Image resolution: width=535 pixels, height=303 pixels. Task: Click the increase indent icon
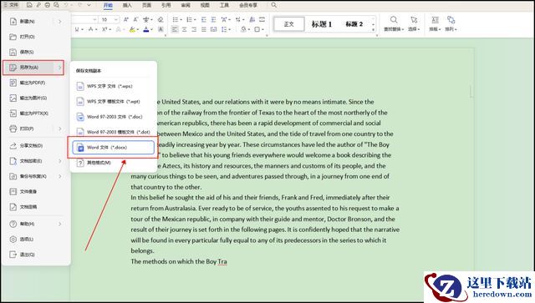point(214,20)
